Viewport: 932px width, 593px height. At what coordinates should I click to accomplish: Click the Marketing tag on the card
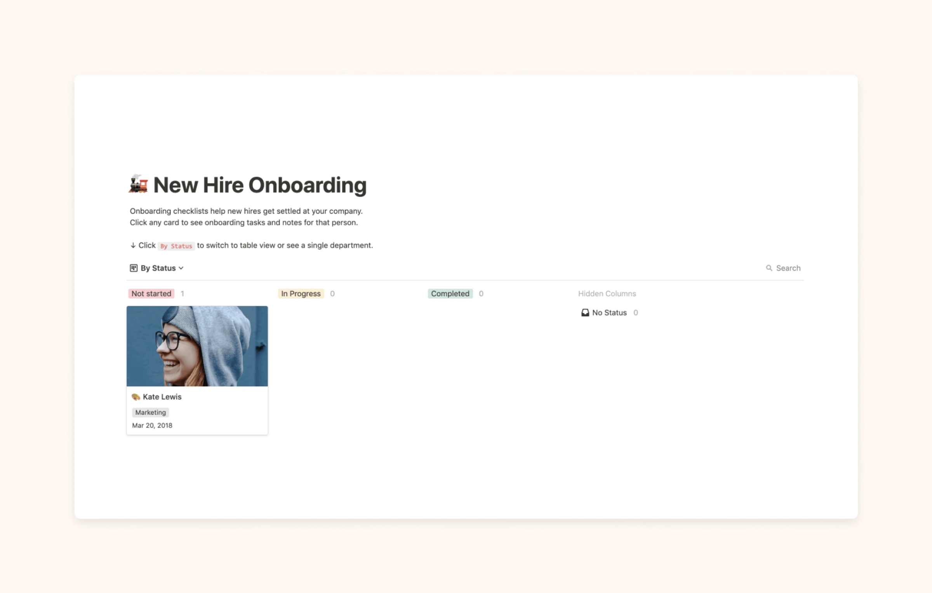pyautogui.click(x=150, y=412)
